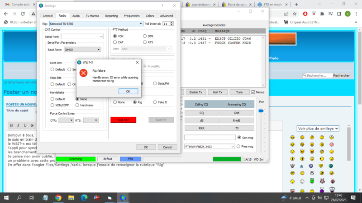Click the Grid message button
The height and width of the screenshot is (203, 362).
[237, 113]
